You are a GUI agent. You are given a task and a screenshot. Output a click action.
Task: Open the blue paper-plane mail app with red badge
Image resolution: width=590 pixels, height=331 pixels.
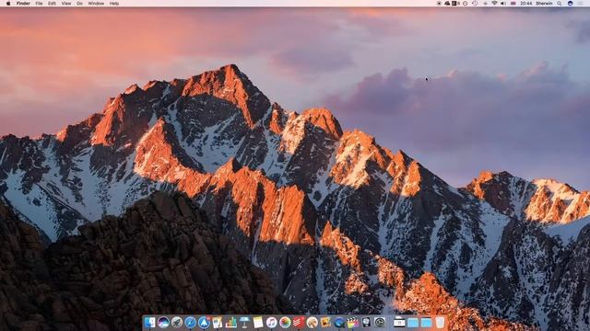coord(205,323)
